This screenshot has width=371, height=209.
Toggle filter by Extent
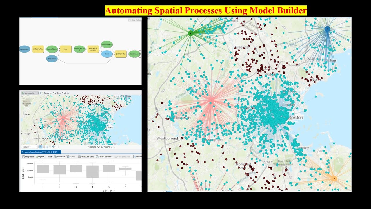tap(71, 156)
